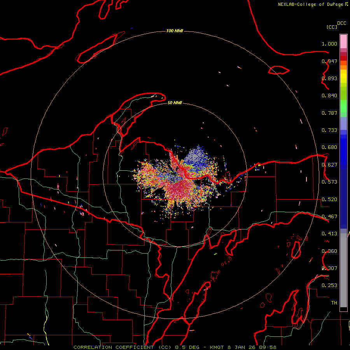Click the 0.573 scale value
350x350 pixels.
pos(329,182)
